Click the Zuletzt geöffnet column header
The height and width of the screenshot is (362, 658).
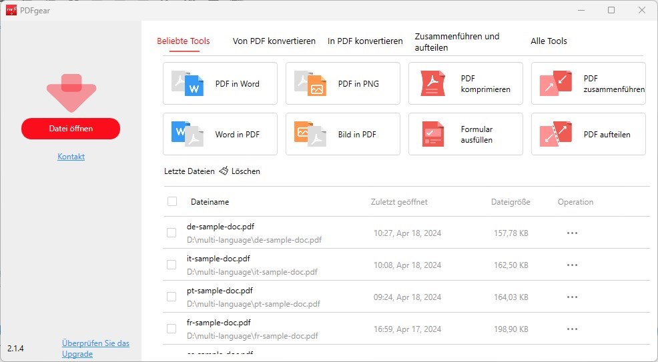click(x=399, y=201)
